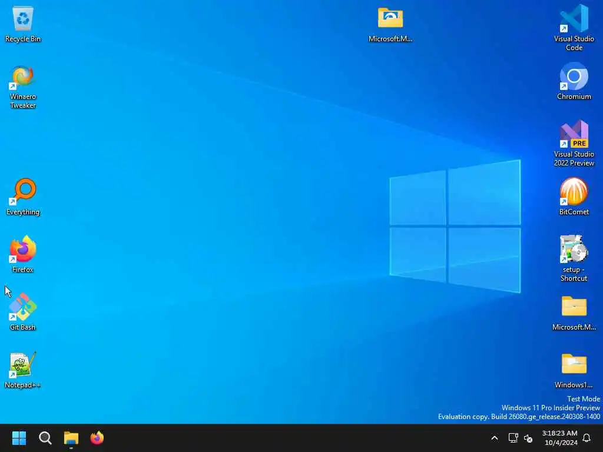Open the clock and calendar flyout
The height and width of the screenshot is (452, 603).
tap(559, 438)
